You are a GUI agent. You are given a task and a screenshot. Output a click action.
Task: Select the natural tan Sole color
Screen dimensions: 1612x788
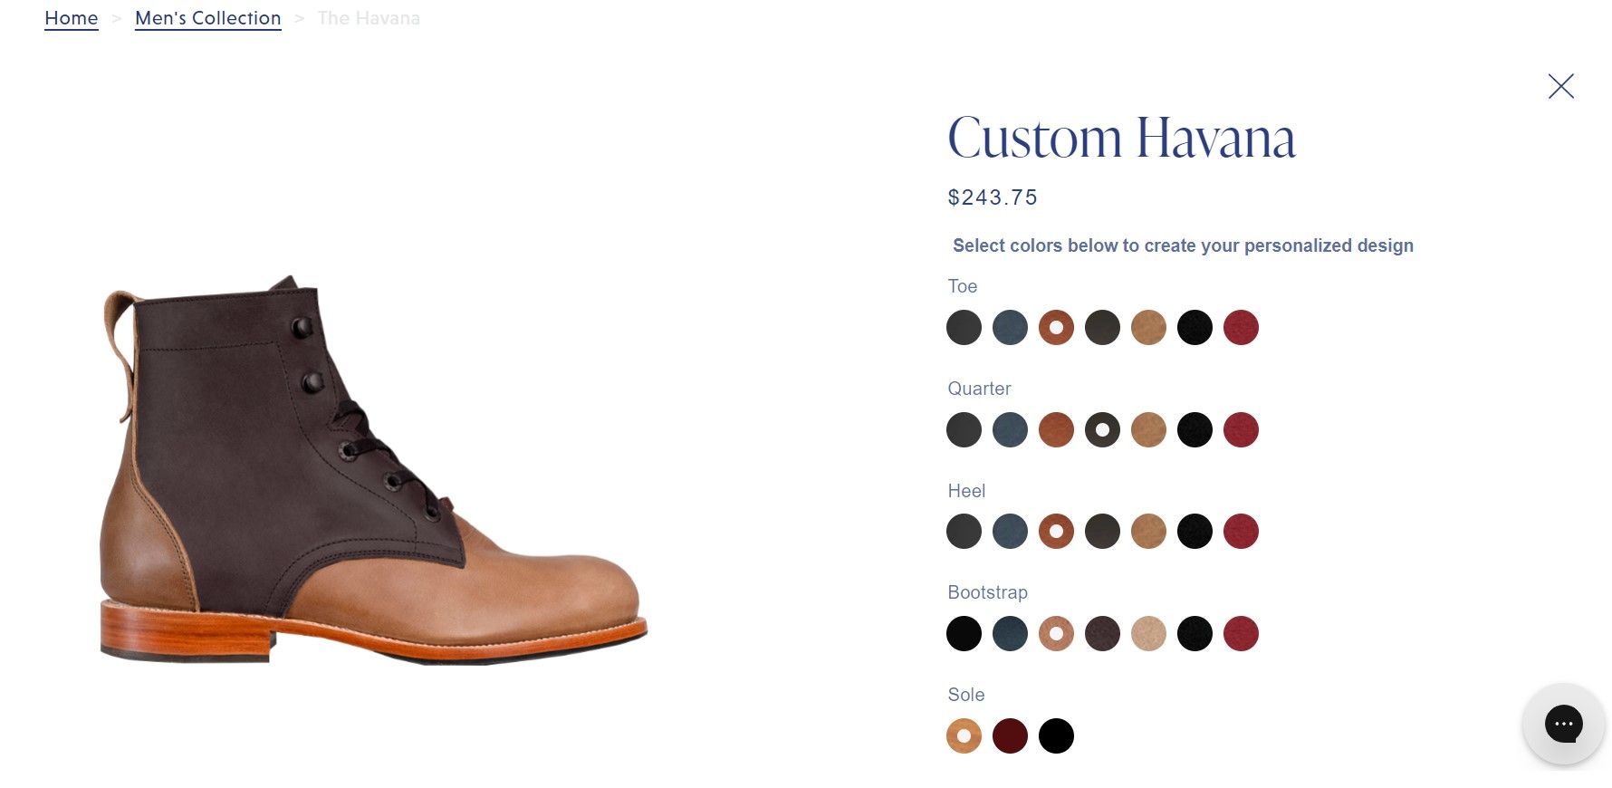pos(964,735)
